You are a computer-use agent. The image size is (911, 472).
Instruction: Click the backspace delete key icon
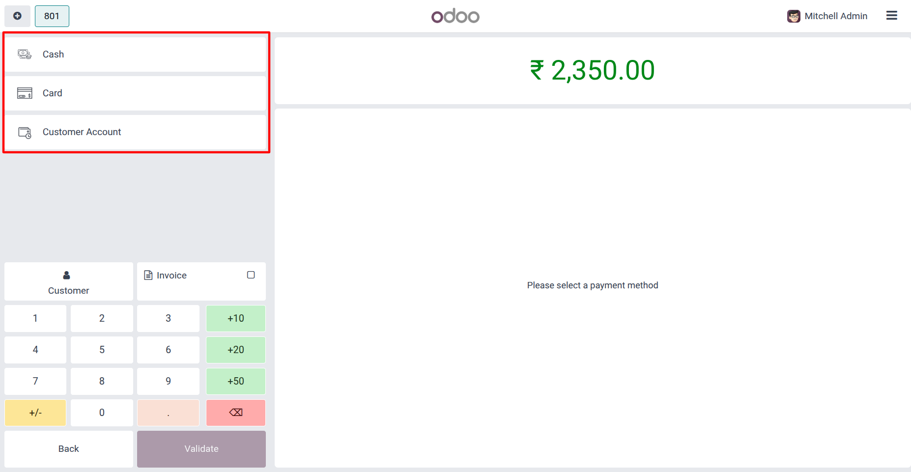pyautogui.click(x=236, y=413)
